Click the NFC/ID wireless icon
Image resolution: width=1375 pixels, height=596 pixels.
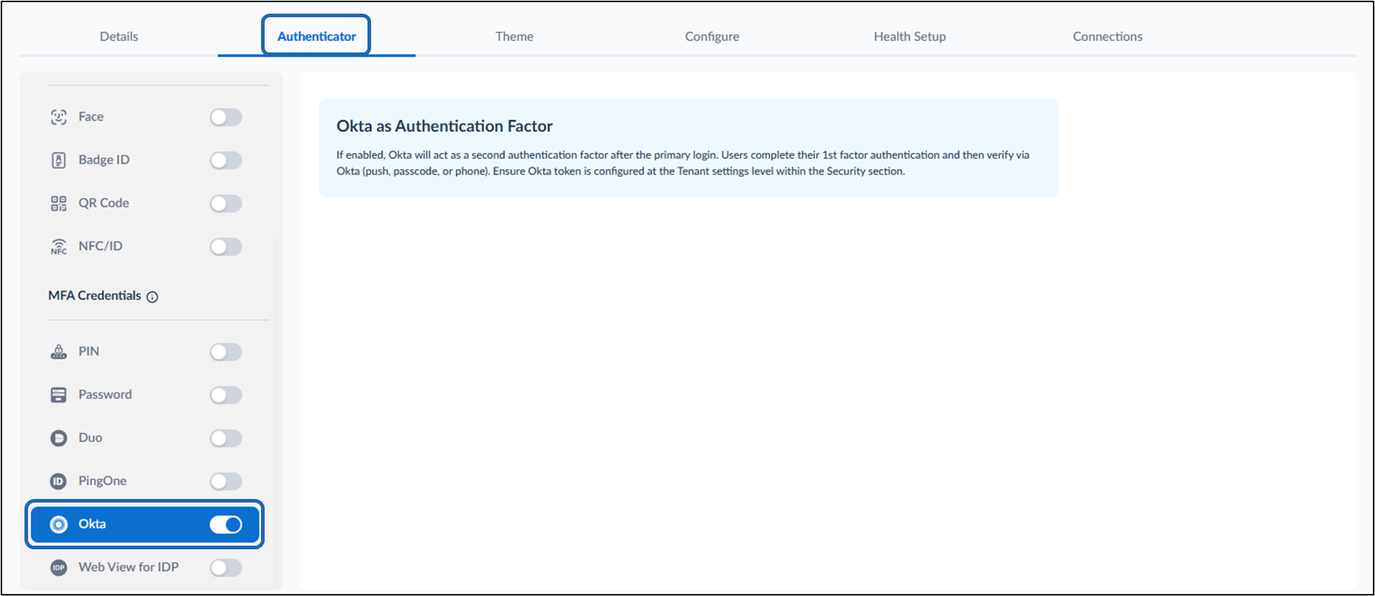(59, 247)
